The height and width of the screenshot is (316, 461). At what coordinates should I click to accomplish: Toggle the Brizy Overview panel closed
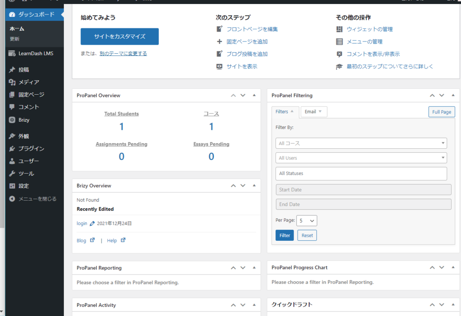254,186
